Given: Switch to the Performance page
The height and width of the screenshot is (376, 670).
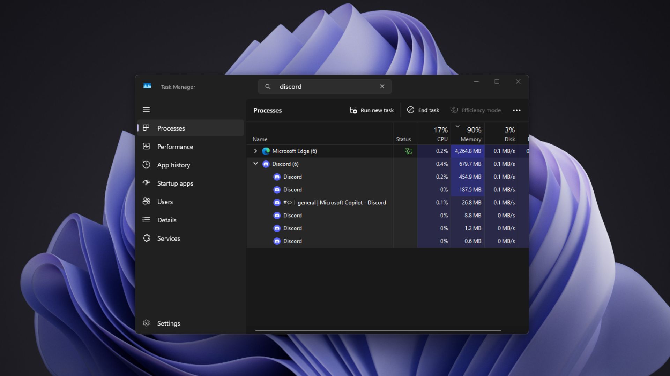Looking at the screenshot, I should coord(191,147).
